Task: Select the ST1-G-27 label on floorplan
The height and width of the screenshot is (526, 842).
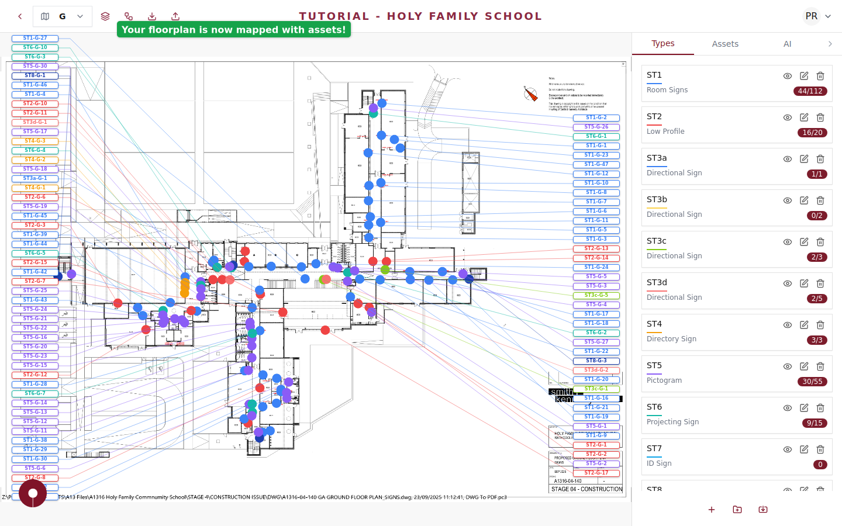Action: coord(35,38)
